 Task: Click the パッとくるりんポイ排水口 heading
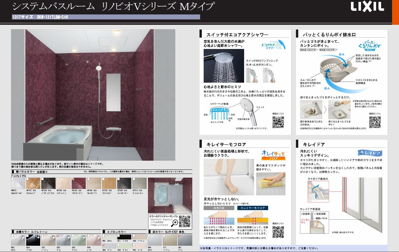pos(329,35)
